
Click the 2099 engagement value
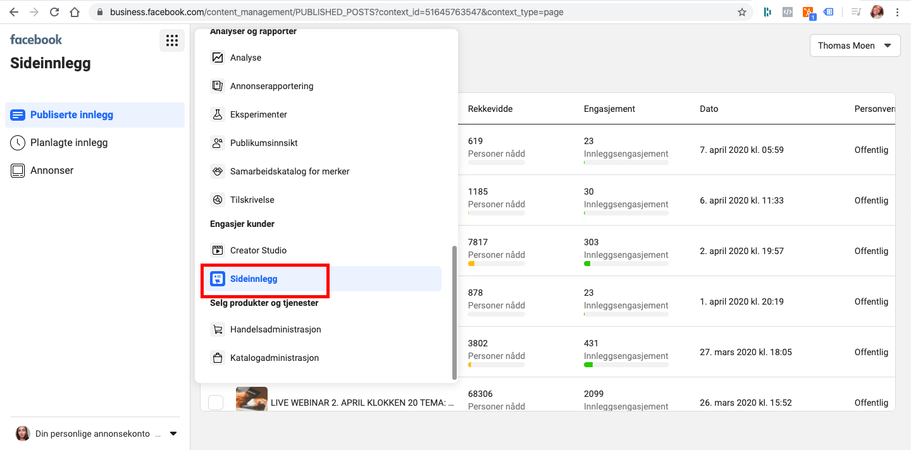(x=593, y=394)
